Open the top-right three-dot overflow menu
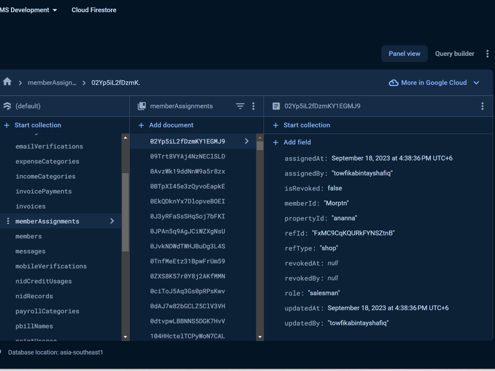The height and width of the screenshot is (371, 495). tap(488, 53)
